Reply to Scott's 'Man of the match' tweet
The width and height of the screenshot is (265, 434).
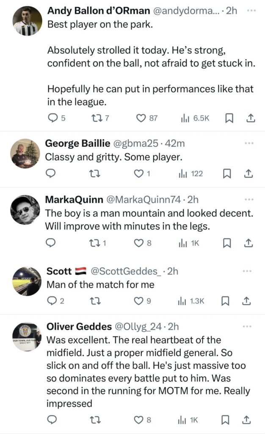[x=52, y=301]
